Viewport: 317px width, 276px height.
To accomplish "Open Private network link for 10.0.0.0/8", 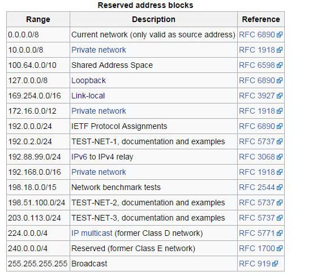I will (98, 50).
